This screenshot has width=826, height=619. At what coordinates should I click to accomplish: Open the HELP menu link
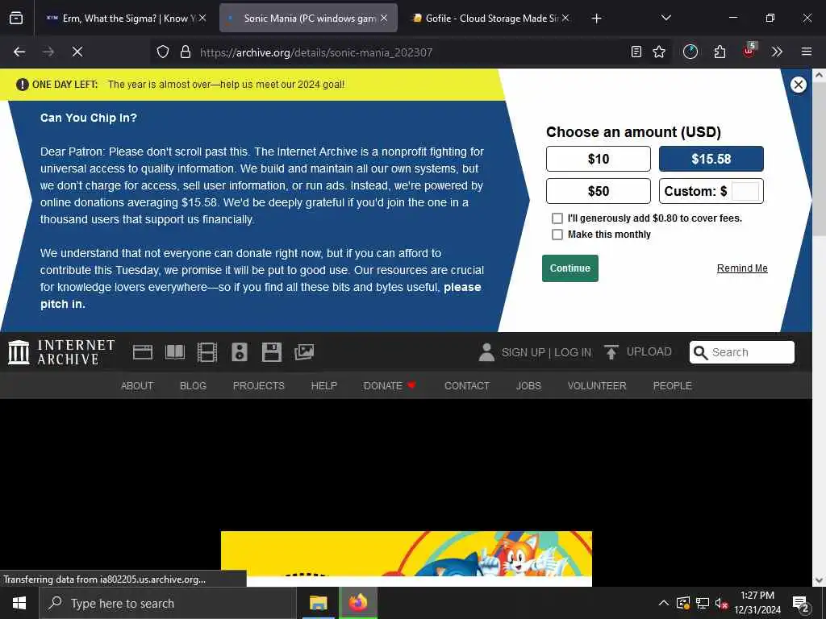pyautogui.click(x=324, y=386)
